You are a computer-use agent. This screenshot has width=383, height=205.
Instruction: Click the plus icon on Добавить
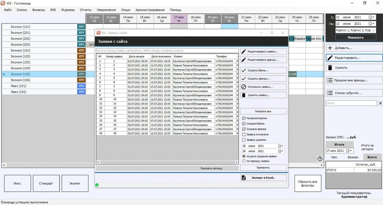coord(330,48)
